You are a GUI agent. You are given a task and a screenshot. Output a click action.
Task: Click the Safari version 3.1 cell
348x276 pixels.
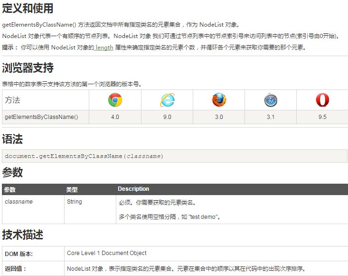click(x=271, y=117)
